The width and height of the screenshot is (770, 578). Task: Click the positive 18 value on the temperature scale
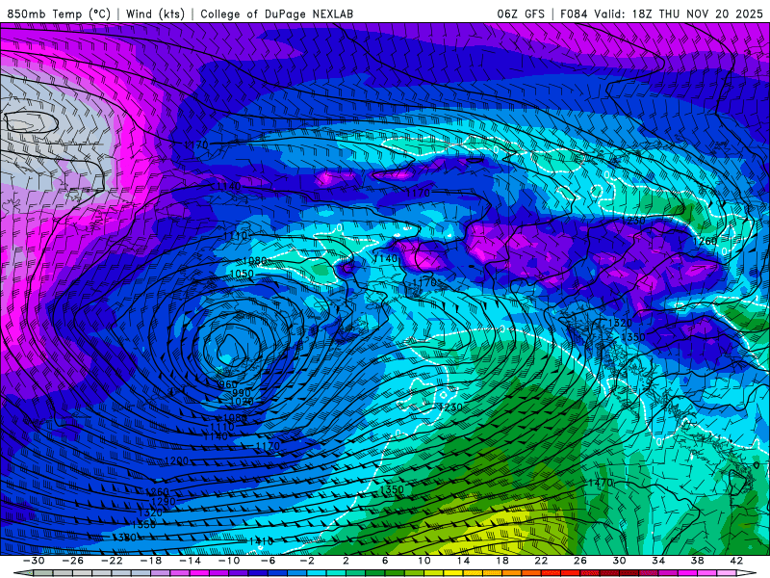pos(501,561)
